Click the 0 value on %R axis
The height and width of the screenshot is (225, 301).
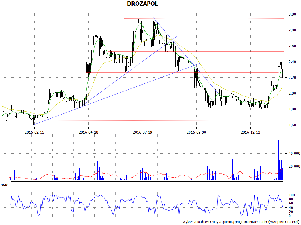[x=290, y=216]
